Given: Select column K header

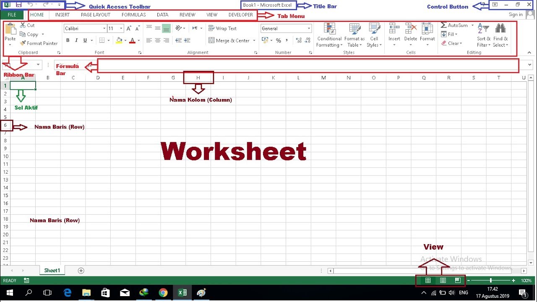Looking at the screenshot, I should (274, 78).
